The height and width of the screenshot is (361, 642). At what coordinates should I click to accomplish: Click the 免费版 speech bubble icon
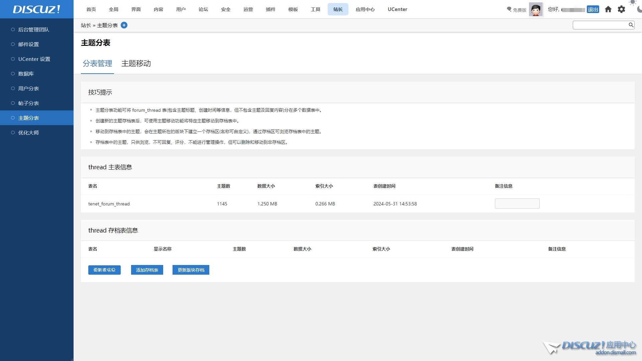(x=509, y=9)
